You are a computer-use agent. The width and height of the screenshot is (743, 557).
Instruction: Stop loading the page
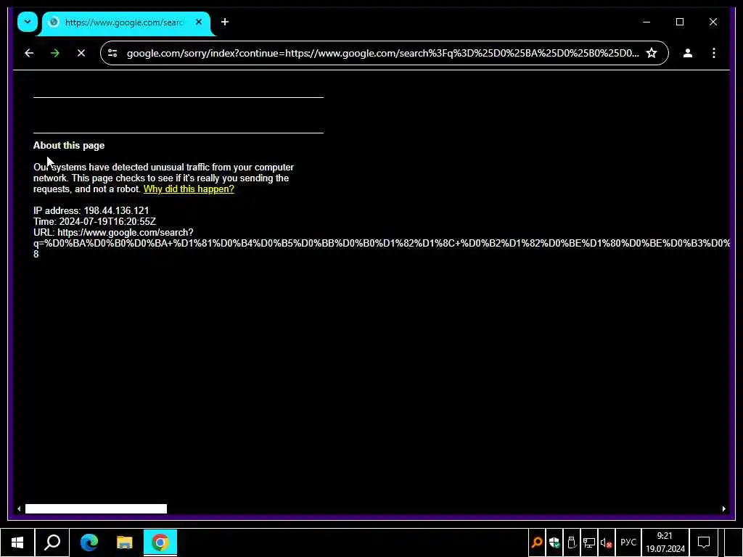coord(81,53)
